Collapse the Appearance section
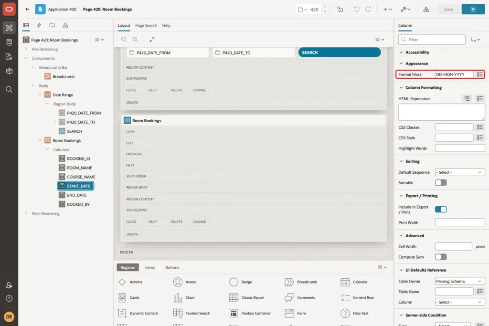Image resolution: width=489 pixels, height=326 pixels. pos(401,63)
